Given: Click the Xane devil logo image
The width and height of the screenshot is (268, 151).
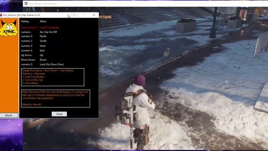Looking at the screenshot, I should coord(9,28).
